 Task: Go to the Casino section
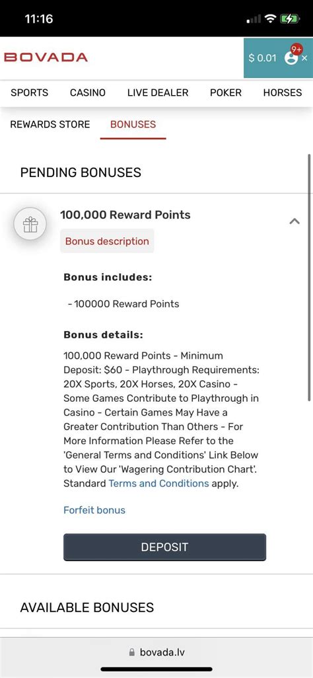pyautogui.click(x=88, y=93)
